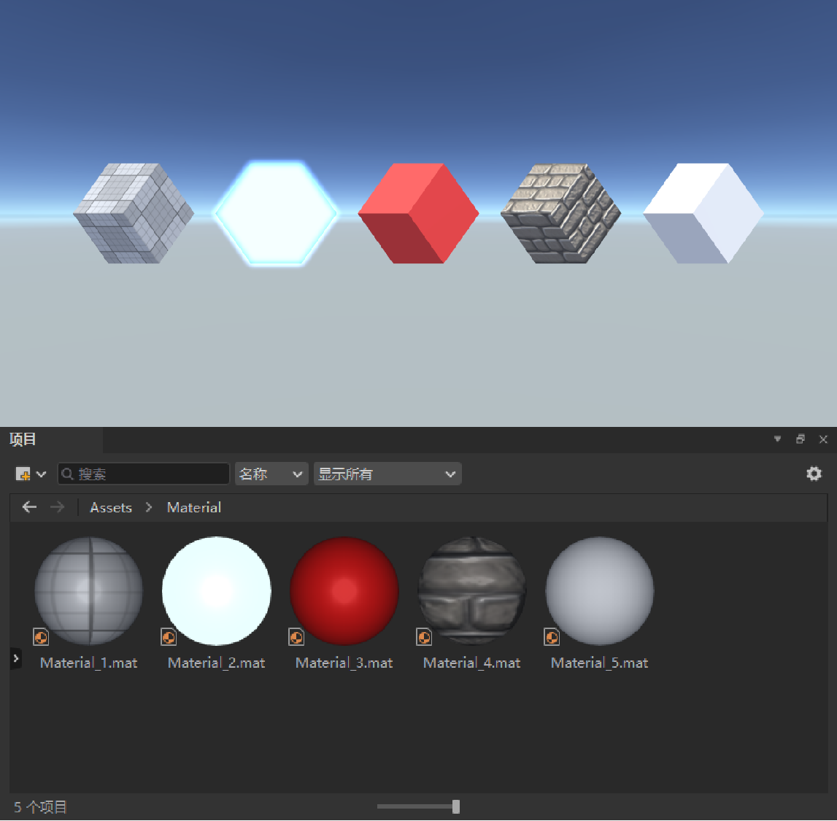Click Assets in the breadcrumb path
The height and width of the screenshot is (821, 837).
[111, 507]
